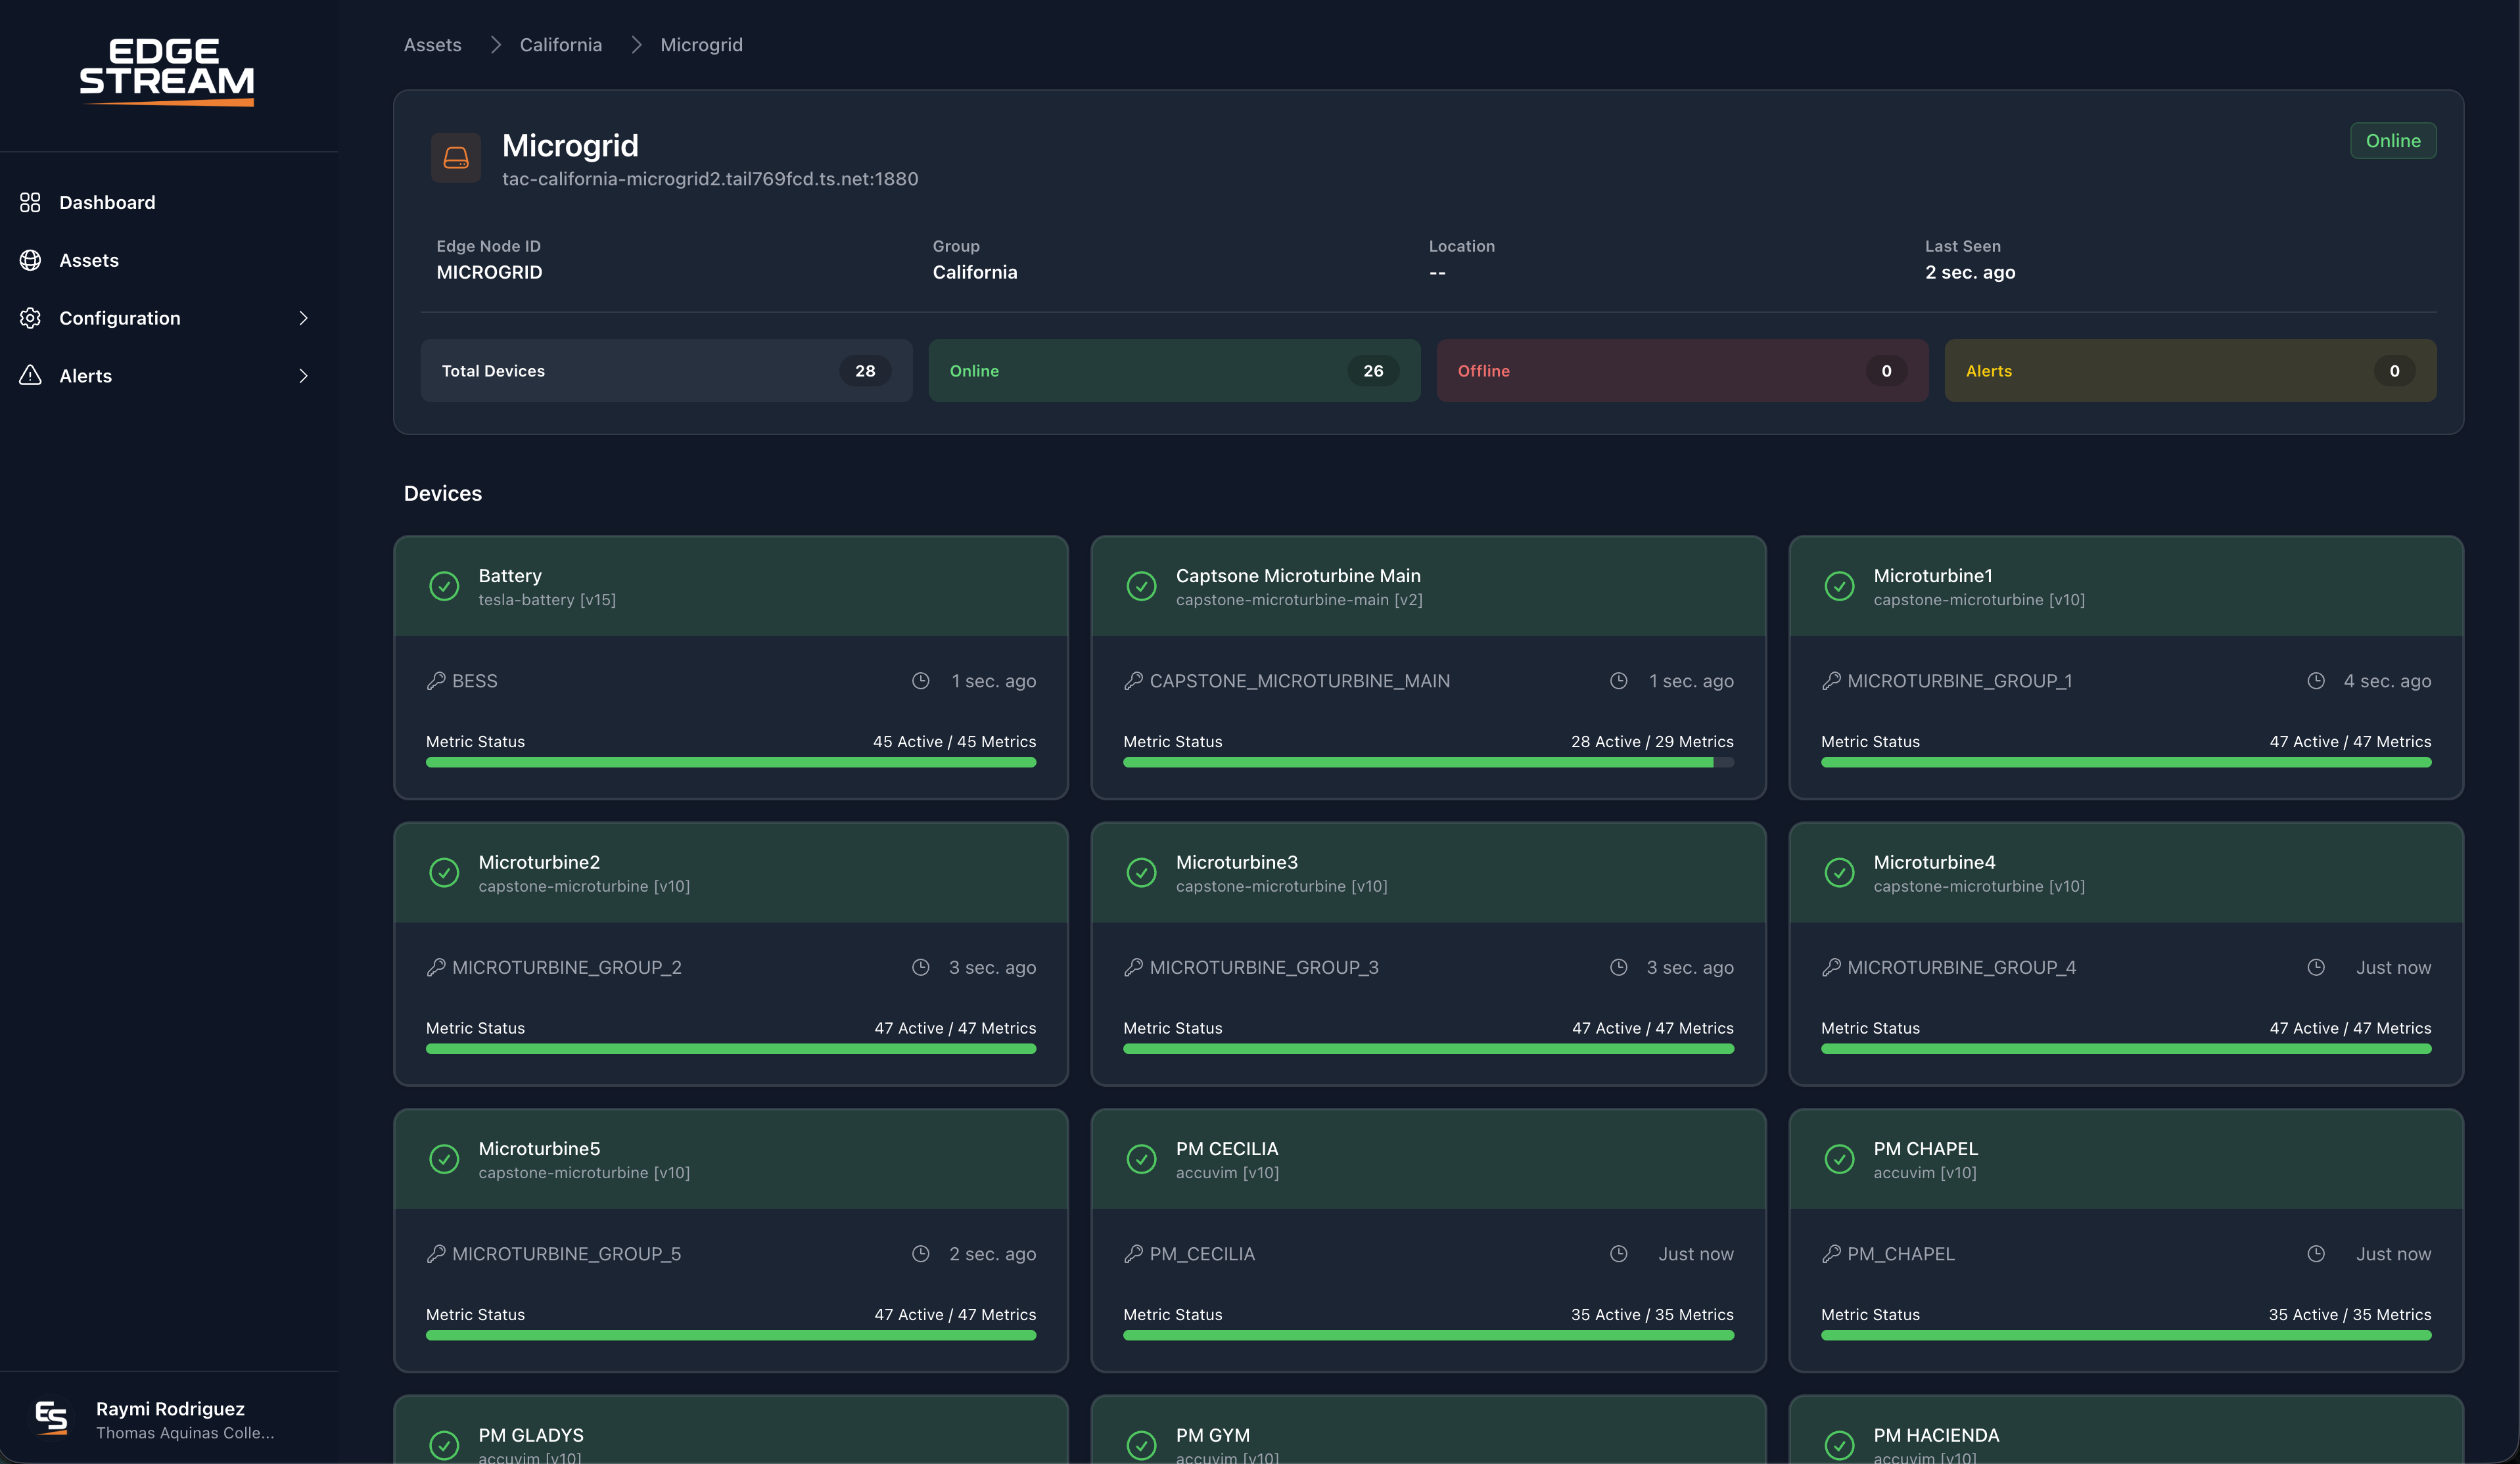Click the key icon beside PM_CHAPEL
Screen dimensions: 2520x1464
point(1831,1254)
